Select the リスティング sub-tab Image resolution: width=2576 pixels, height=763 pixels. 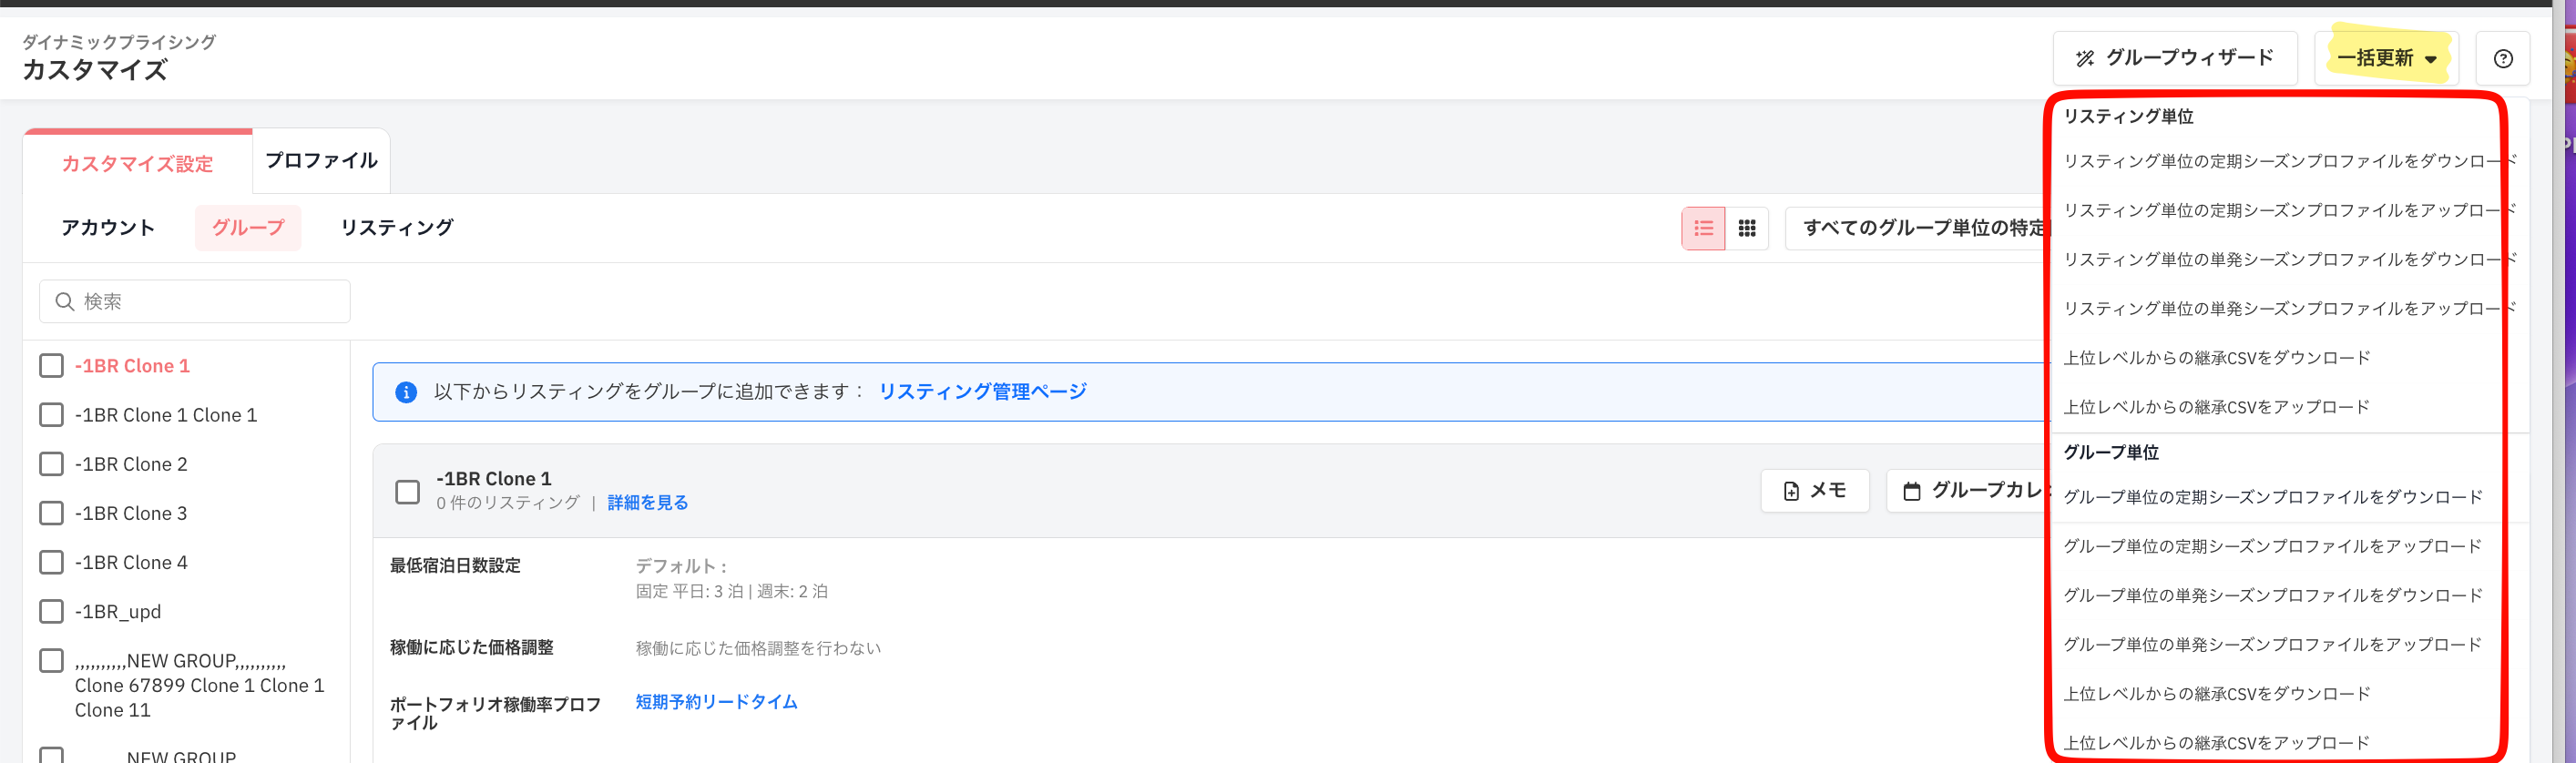click(x=396, y=228)
